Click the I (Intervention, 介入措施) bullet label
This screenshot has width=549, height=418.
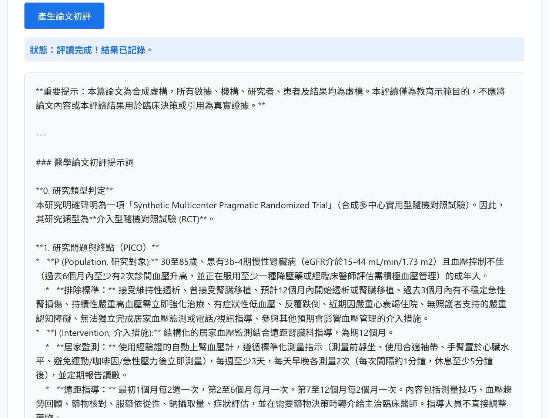[103, 333]
